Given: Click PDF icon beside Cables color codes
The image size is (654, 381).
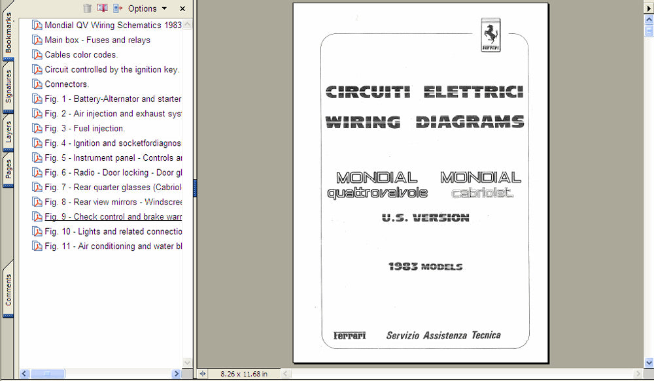Looking at the screenshot, I should click(x=37, y=55).
